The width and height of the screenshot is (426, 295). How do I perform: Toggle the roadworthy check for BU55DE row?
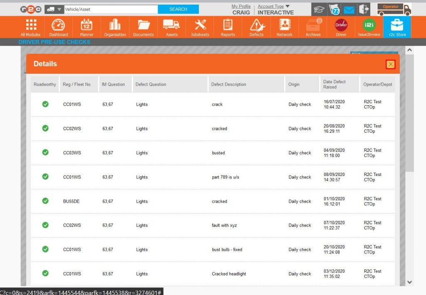pos(45,201)
